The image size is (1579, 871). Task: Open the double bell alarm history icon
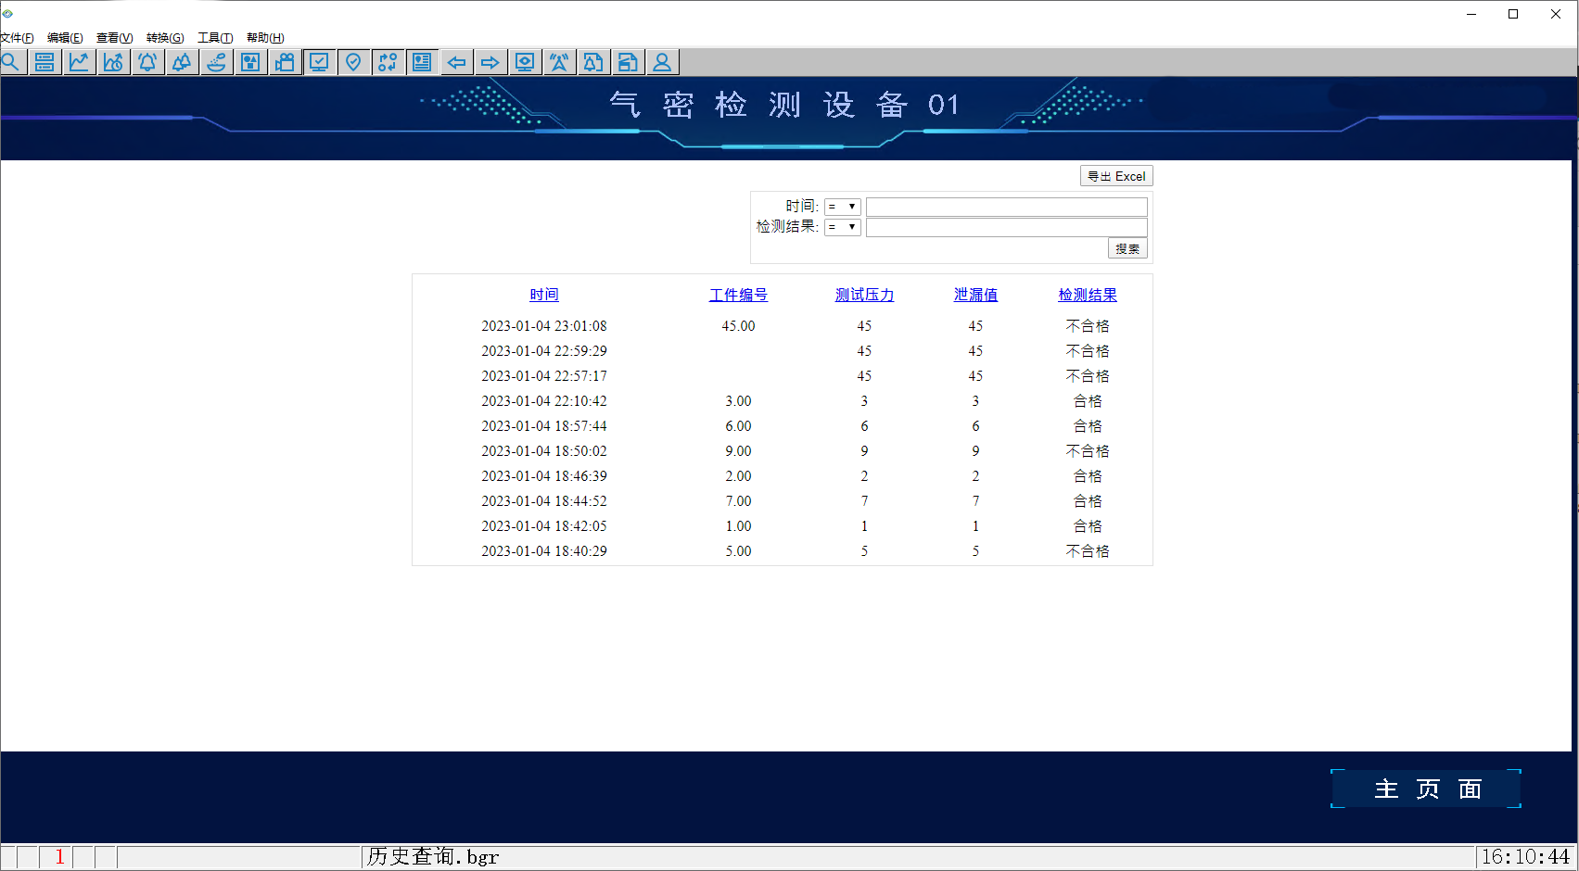pos(182,62)
